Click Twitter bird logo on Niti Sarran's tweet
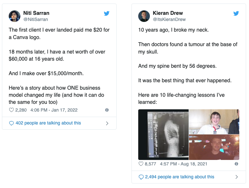 coord(107,14)
